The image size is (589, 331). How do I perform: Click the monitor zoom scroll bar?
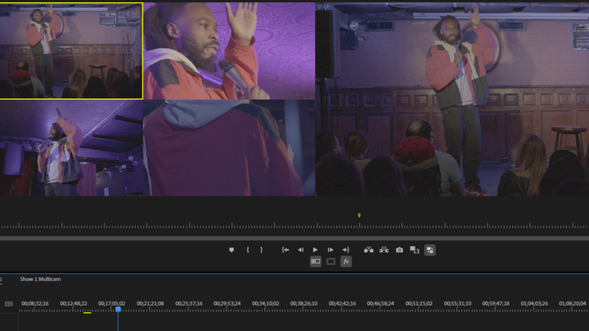pos(294,239)
